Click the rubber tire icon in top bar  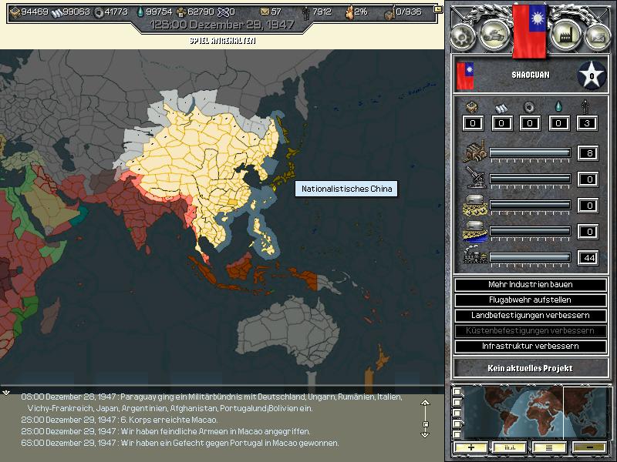coord(99,12)
